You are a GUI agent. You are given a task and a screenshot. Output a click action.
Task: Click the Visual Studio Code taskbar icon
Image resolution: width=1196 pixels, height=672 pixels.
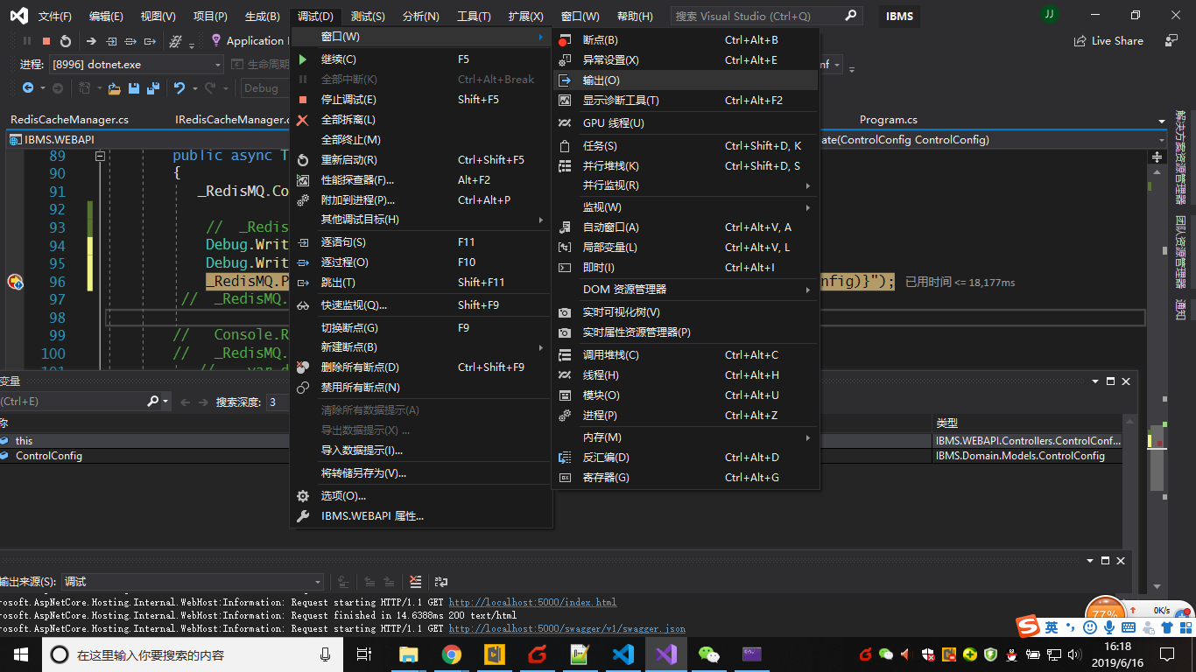pos(623,654)
